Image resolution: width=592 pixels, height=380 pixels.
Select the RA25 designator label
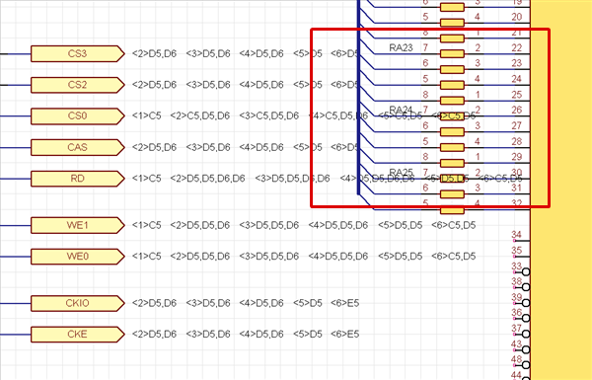point(401,173)
